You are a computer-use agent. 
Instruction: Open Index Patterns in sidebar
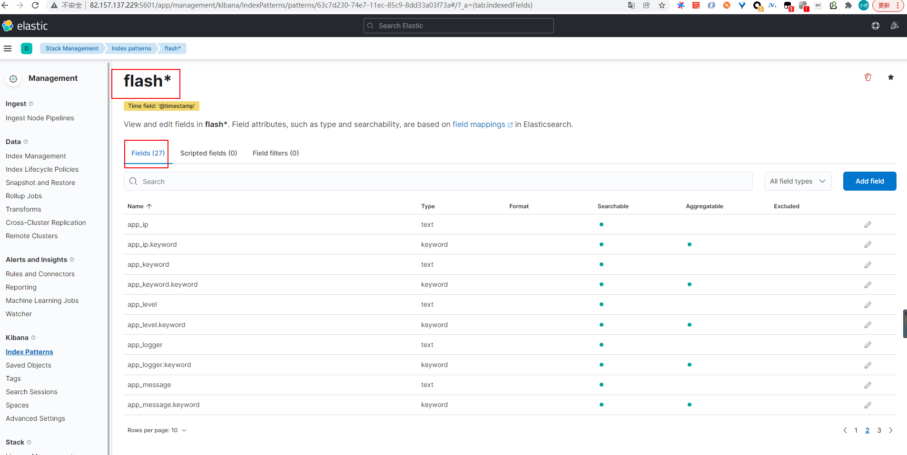[x=30, y=352]
